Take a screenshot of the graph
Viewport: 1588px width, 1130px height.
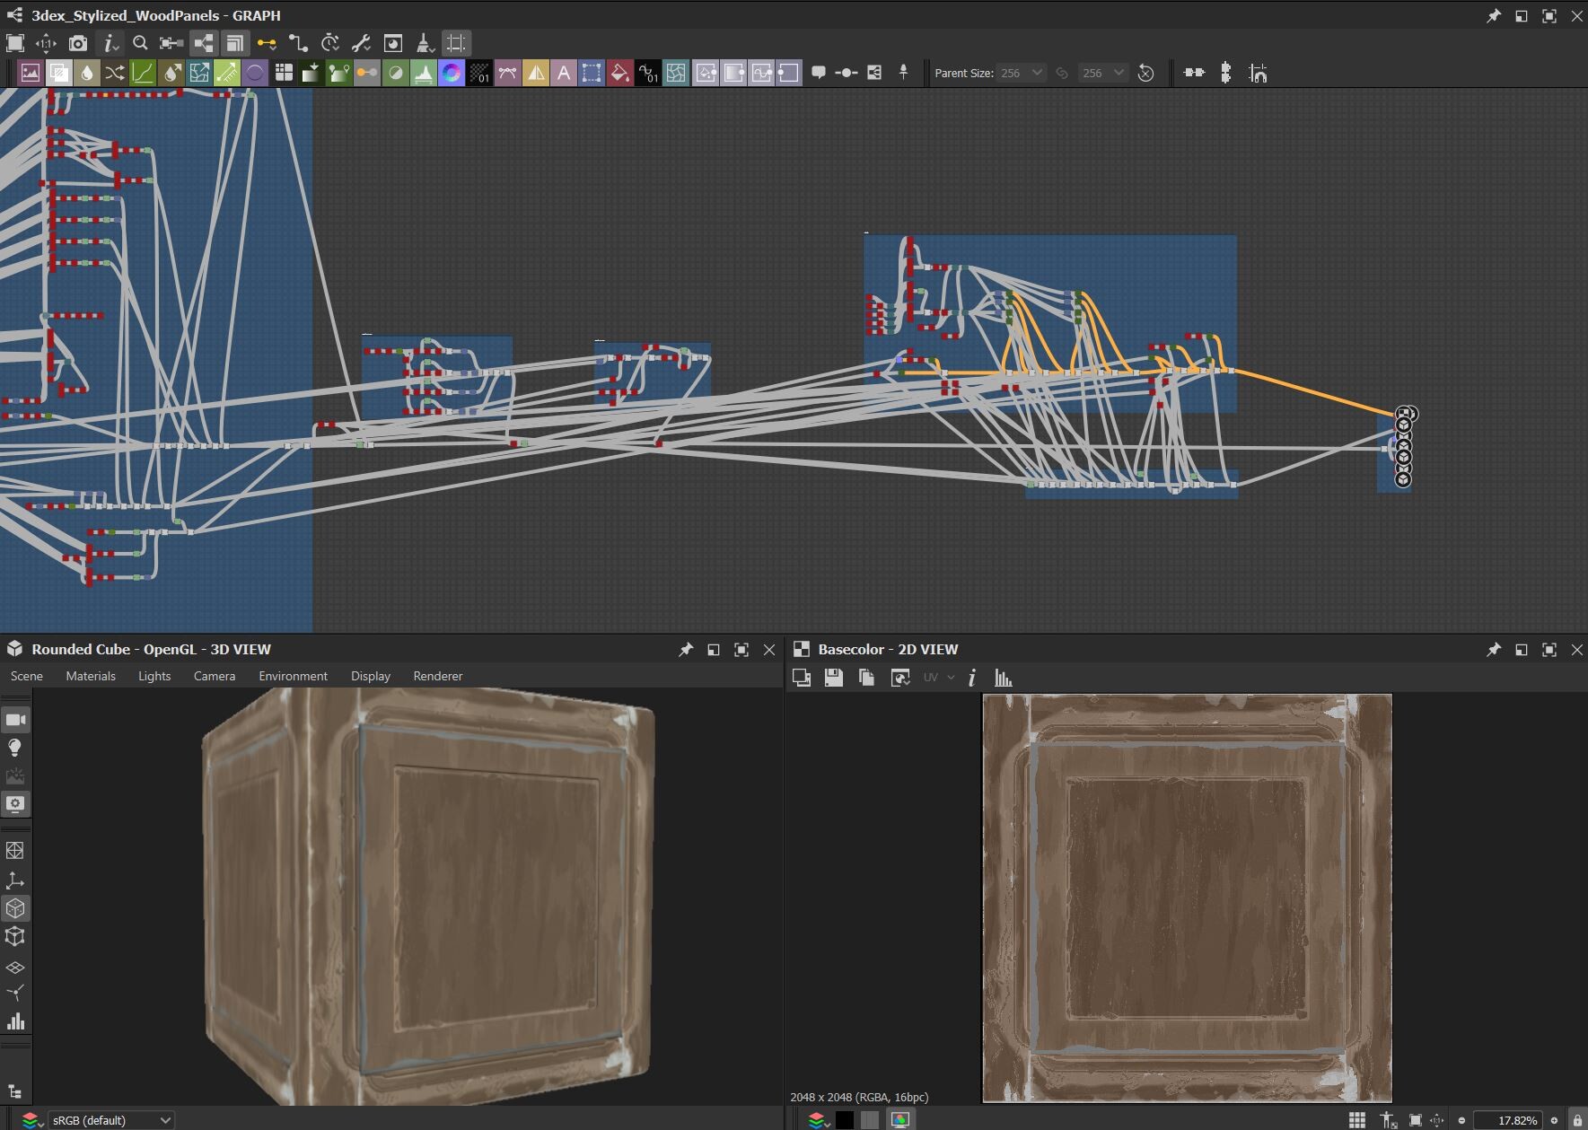pyautogui.click(x=79, y=42)
